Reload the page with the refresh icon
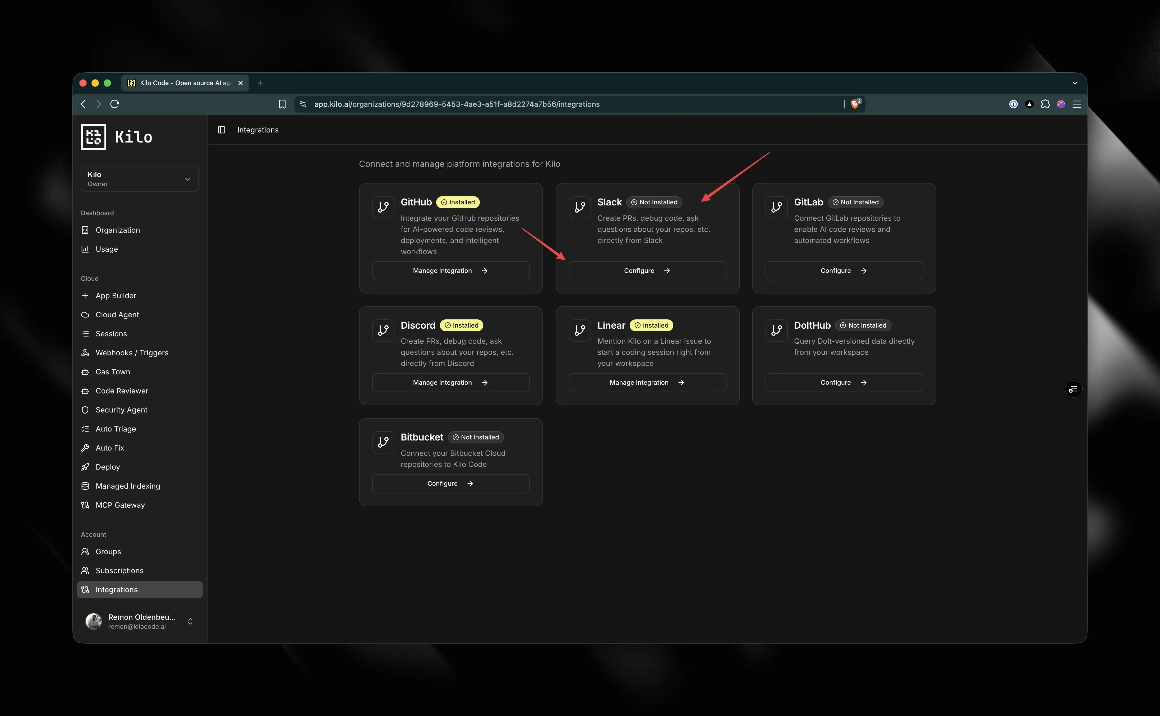The image size is (1160, 716). point(114,104)
